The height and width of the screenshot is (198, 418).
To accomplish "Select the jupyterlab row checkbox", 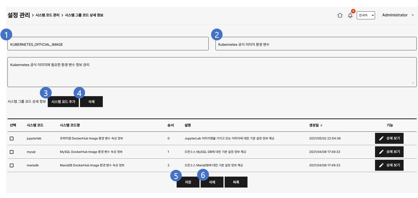I will (12, 139).
